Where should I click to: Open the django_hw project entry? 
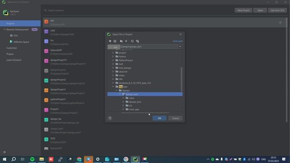(x=164, y=121)
